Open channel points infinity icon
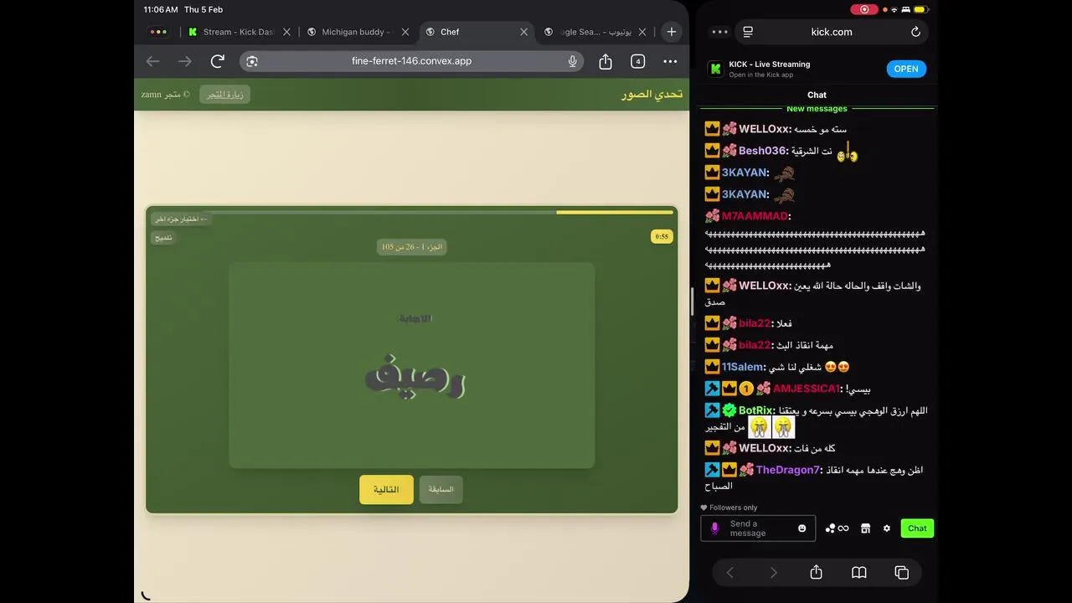Screen dimensions: 1072x603 tap(837, 528)
